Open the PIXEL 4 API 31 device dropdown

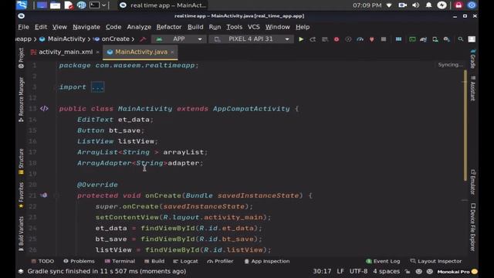251,39
